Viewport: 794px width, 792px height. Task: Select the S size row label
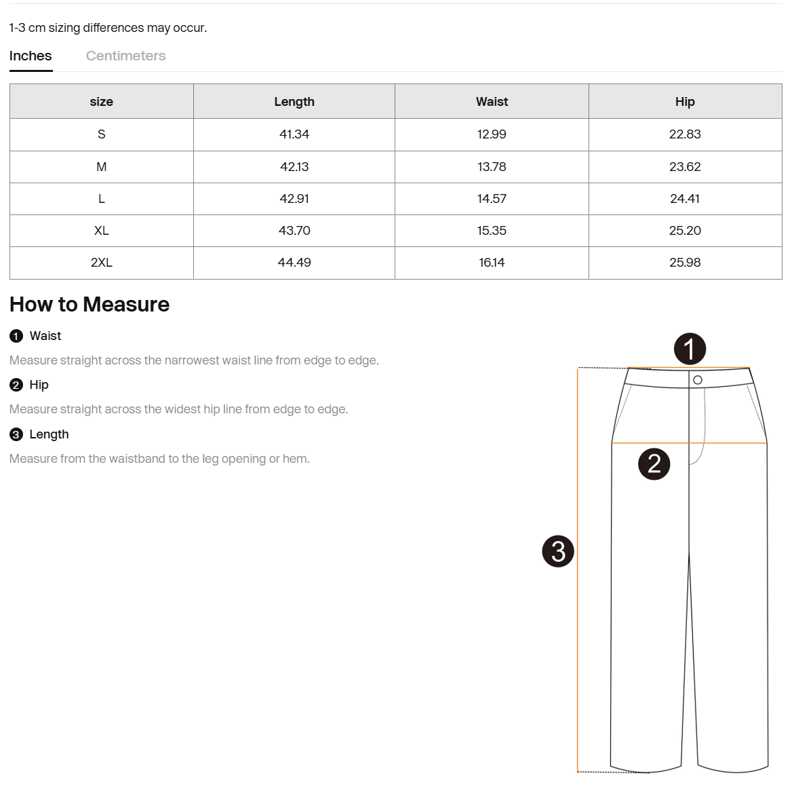pyautogui.click(x=101, y=134)
